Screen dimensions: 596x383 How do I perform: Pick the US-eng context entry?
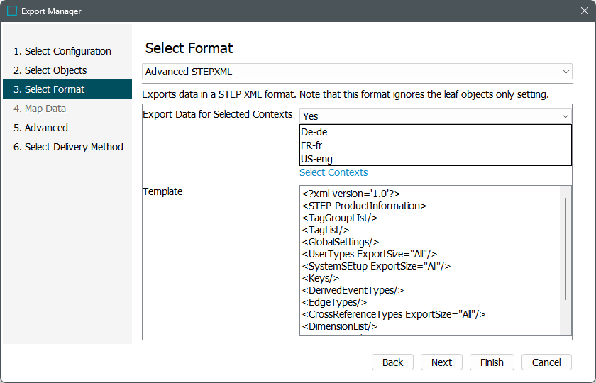pyautogui.click(x=316, y=159)
